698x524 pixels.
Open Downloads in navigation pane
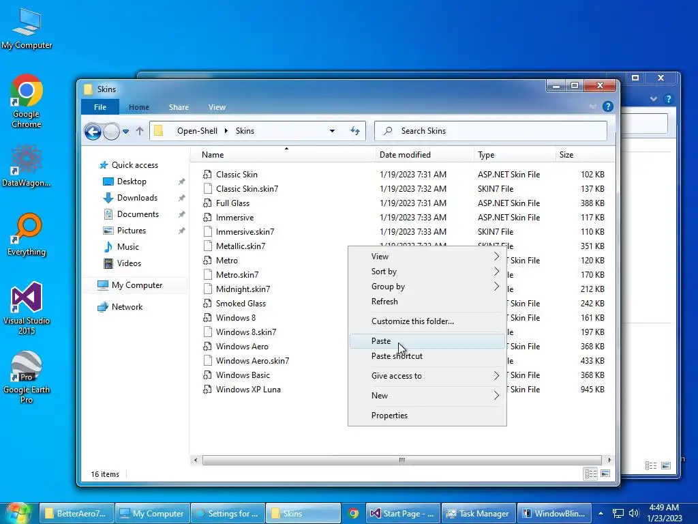[x=137, y=198]
